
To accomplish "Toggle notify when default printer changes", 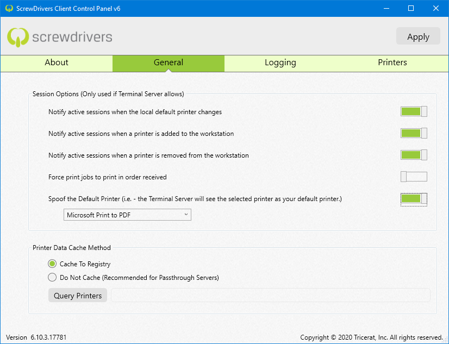I will click(414, 111).
